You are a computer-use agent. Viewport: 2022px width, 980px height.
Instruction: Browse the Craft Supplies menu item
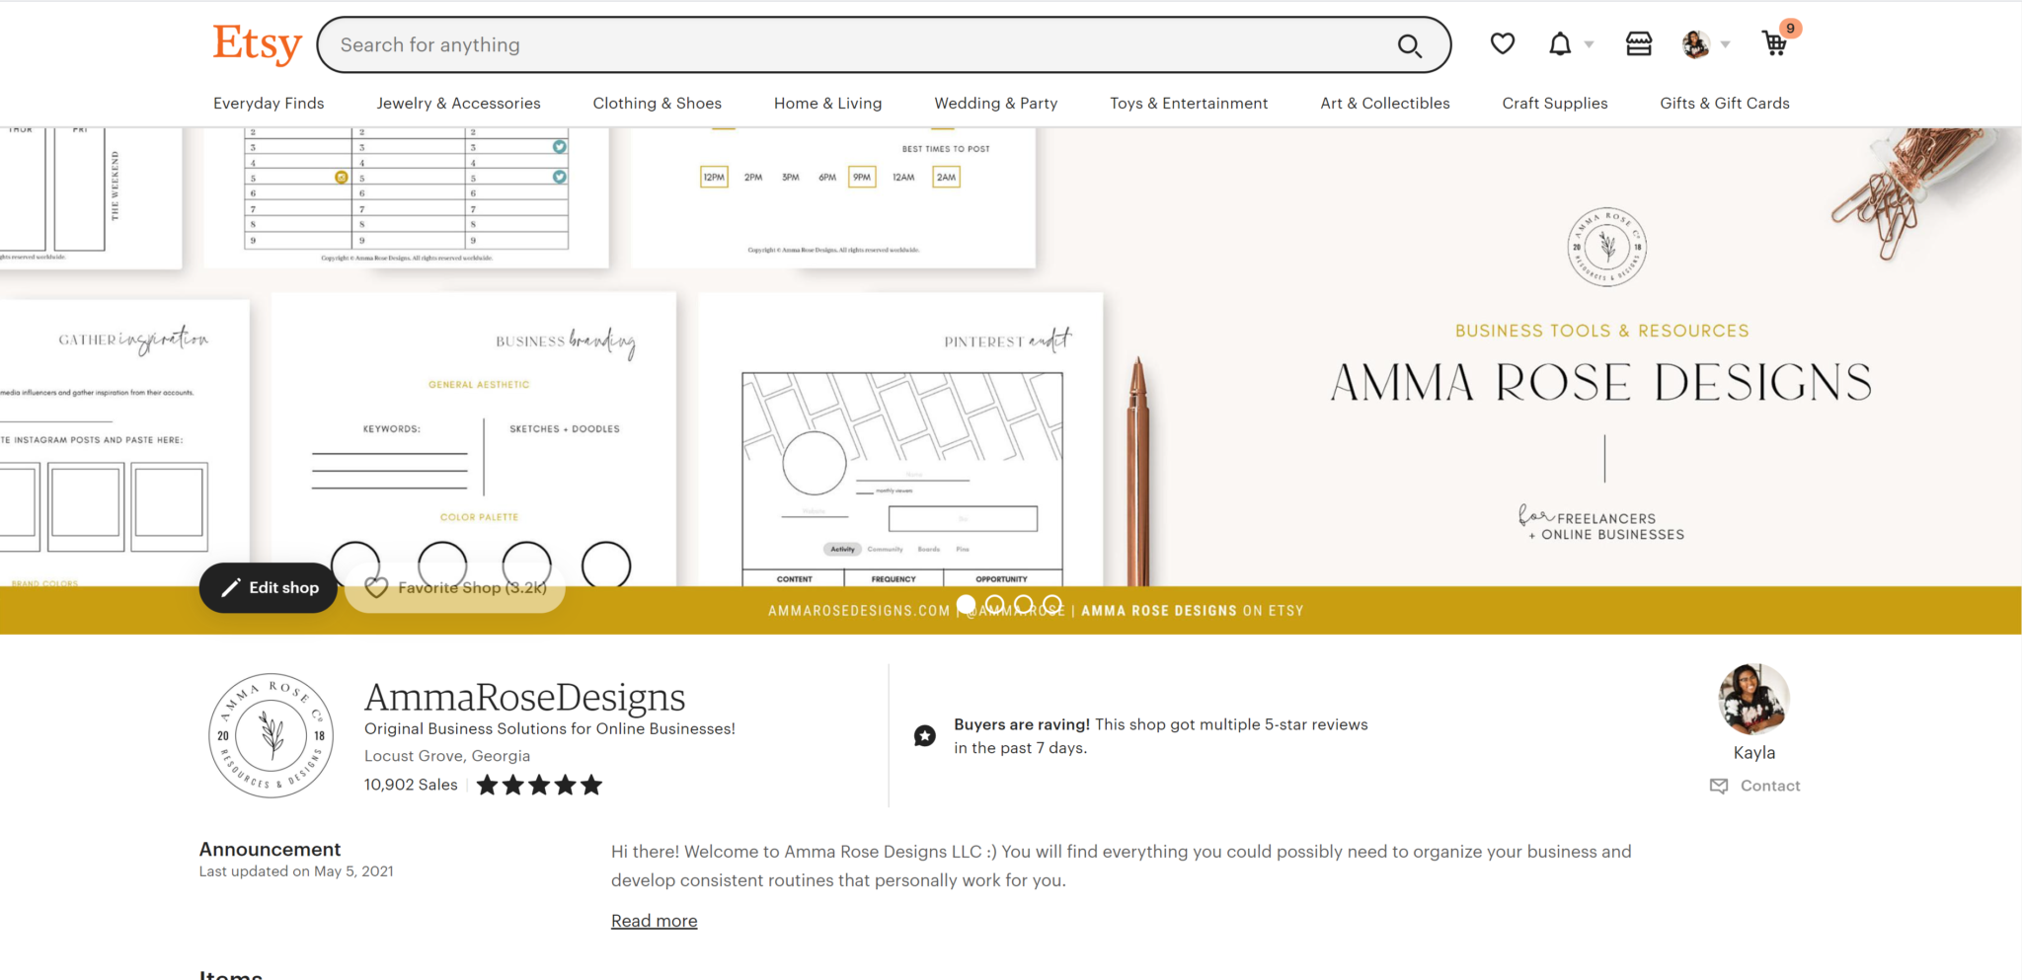pyautogui.click(x=1554, y=103)
